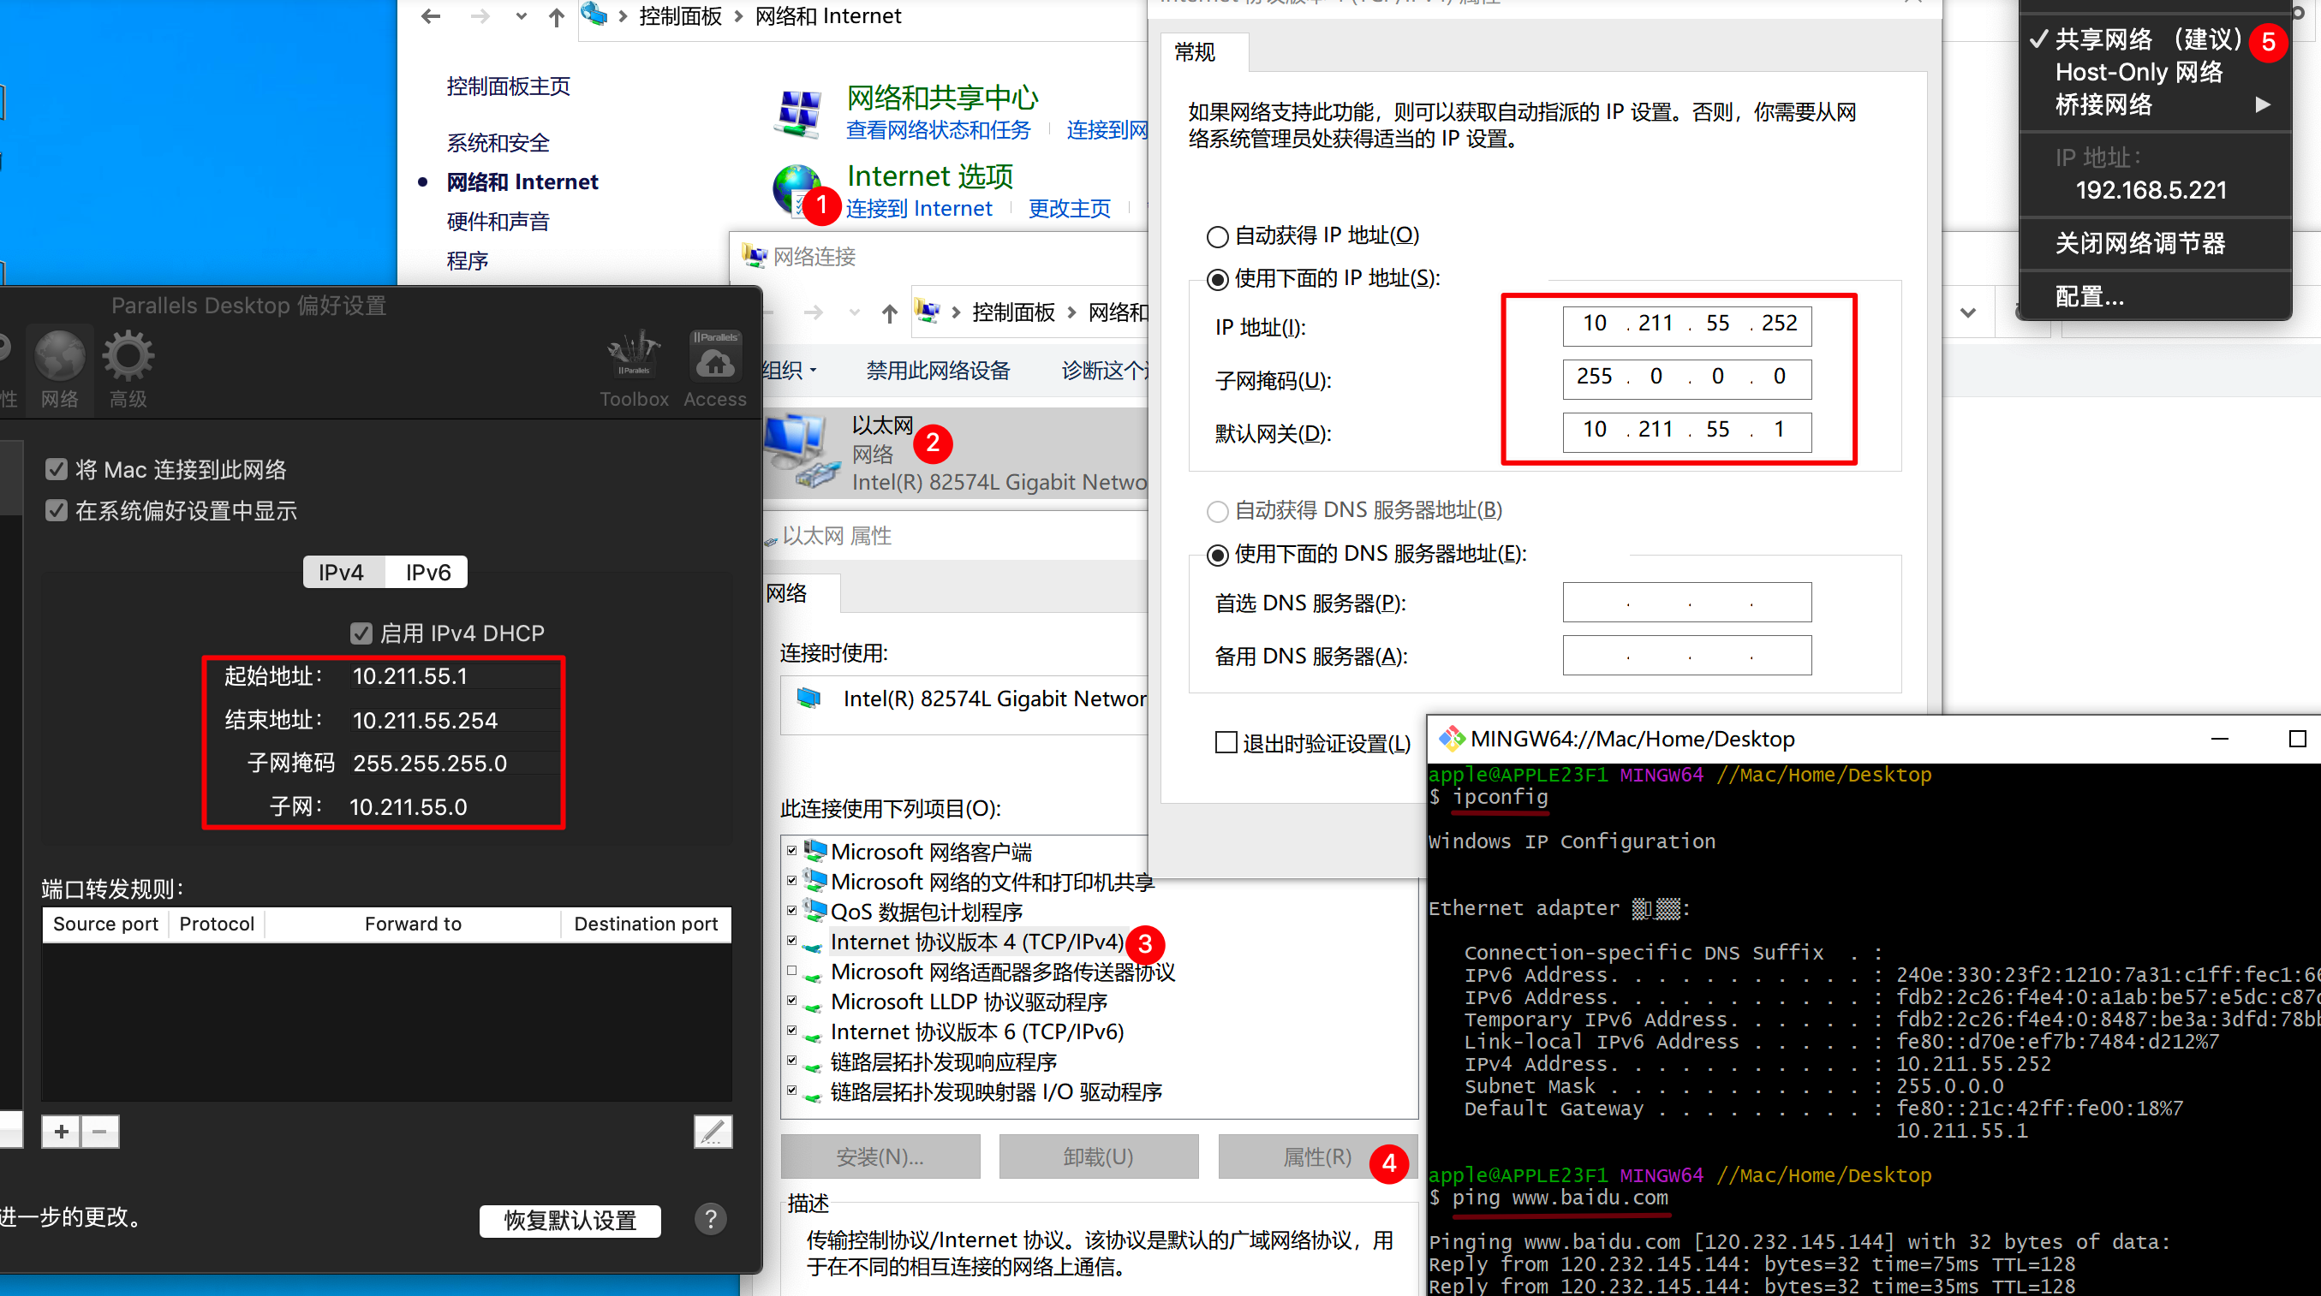This screenshot has height=1296, width=2321.
Task: Click the Internet Options globe icon
Action: pyautogui.click(x=797, y=191)
